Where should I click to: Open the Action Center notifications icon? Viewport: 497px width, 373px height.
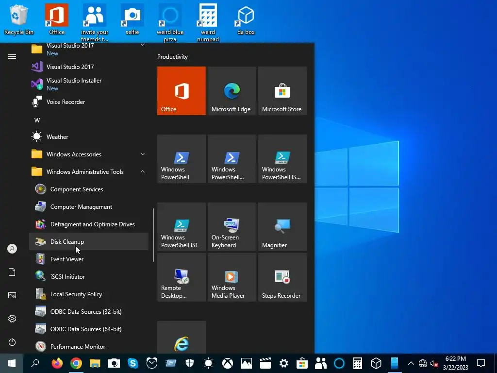click(x=481, y=363)
